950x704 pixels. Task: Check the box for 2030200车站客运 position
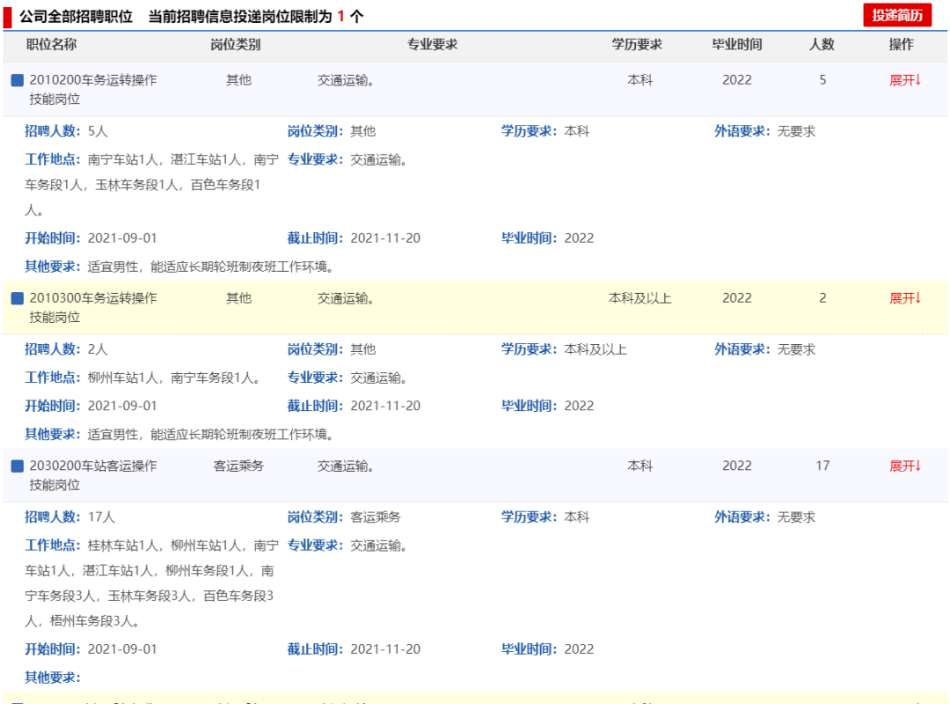pos(17,466)
